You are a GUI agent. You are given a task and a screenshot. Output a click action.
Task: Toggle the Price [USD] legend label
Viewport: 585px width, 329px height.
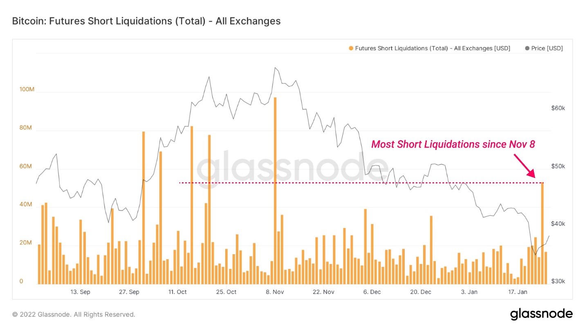coord(547,48)
